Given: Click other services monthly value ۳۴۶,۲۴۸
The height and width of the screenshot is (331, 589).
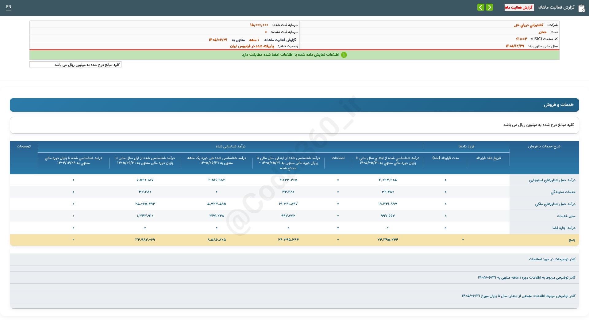Looking at the screenshot, I should coord(217,216).
